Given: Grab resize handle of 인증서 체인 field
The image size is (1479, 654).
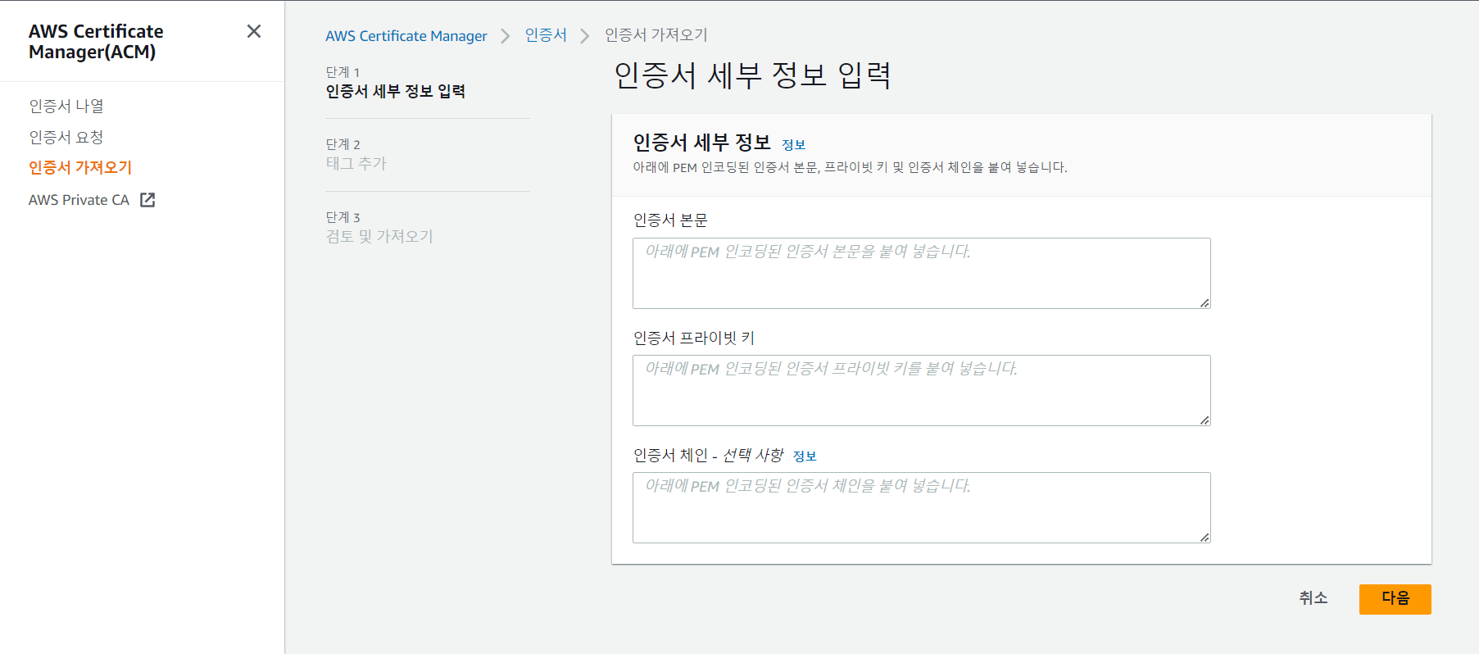Looking at the screenshot, I should 1205,538.
